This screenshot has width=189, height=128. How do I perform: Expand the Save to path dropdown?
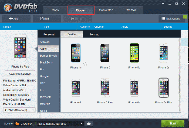(82, 124)
